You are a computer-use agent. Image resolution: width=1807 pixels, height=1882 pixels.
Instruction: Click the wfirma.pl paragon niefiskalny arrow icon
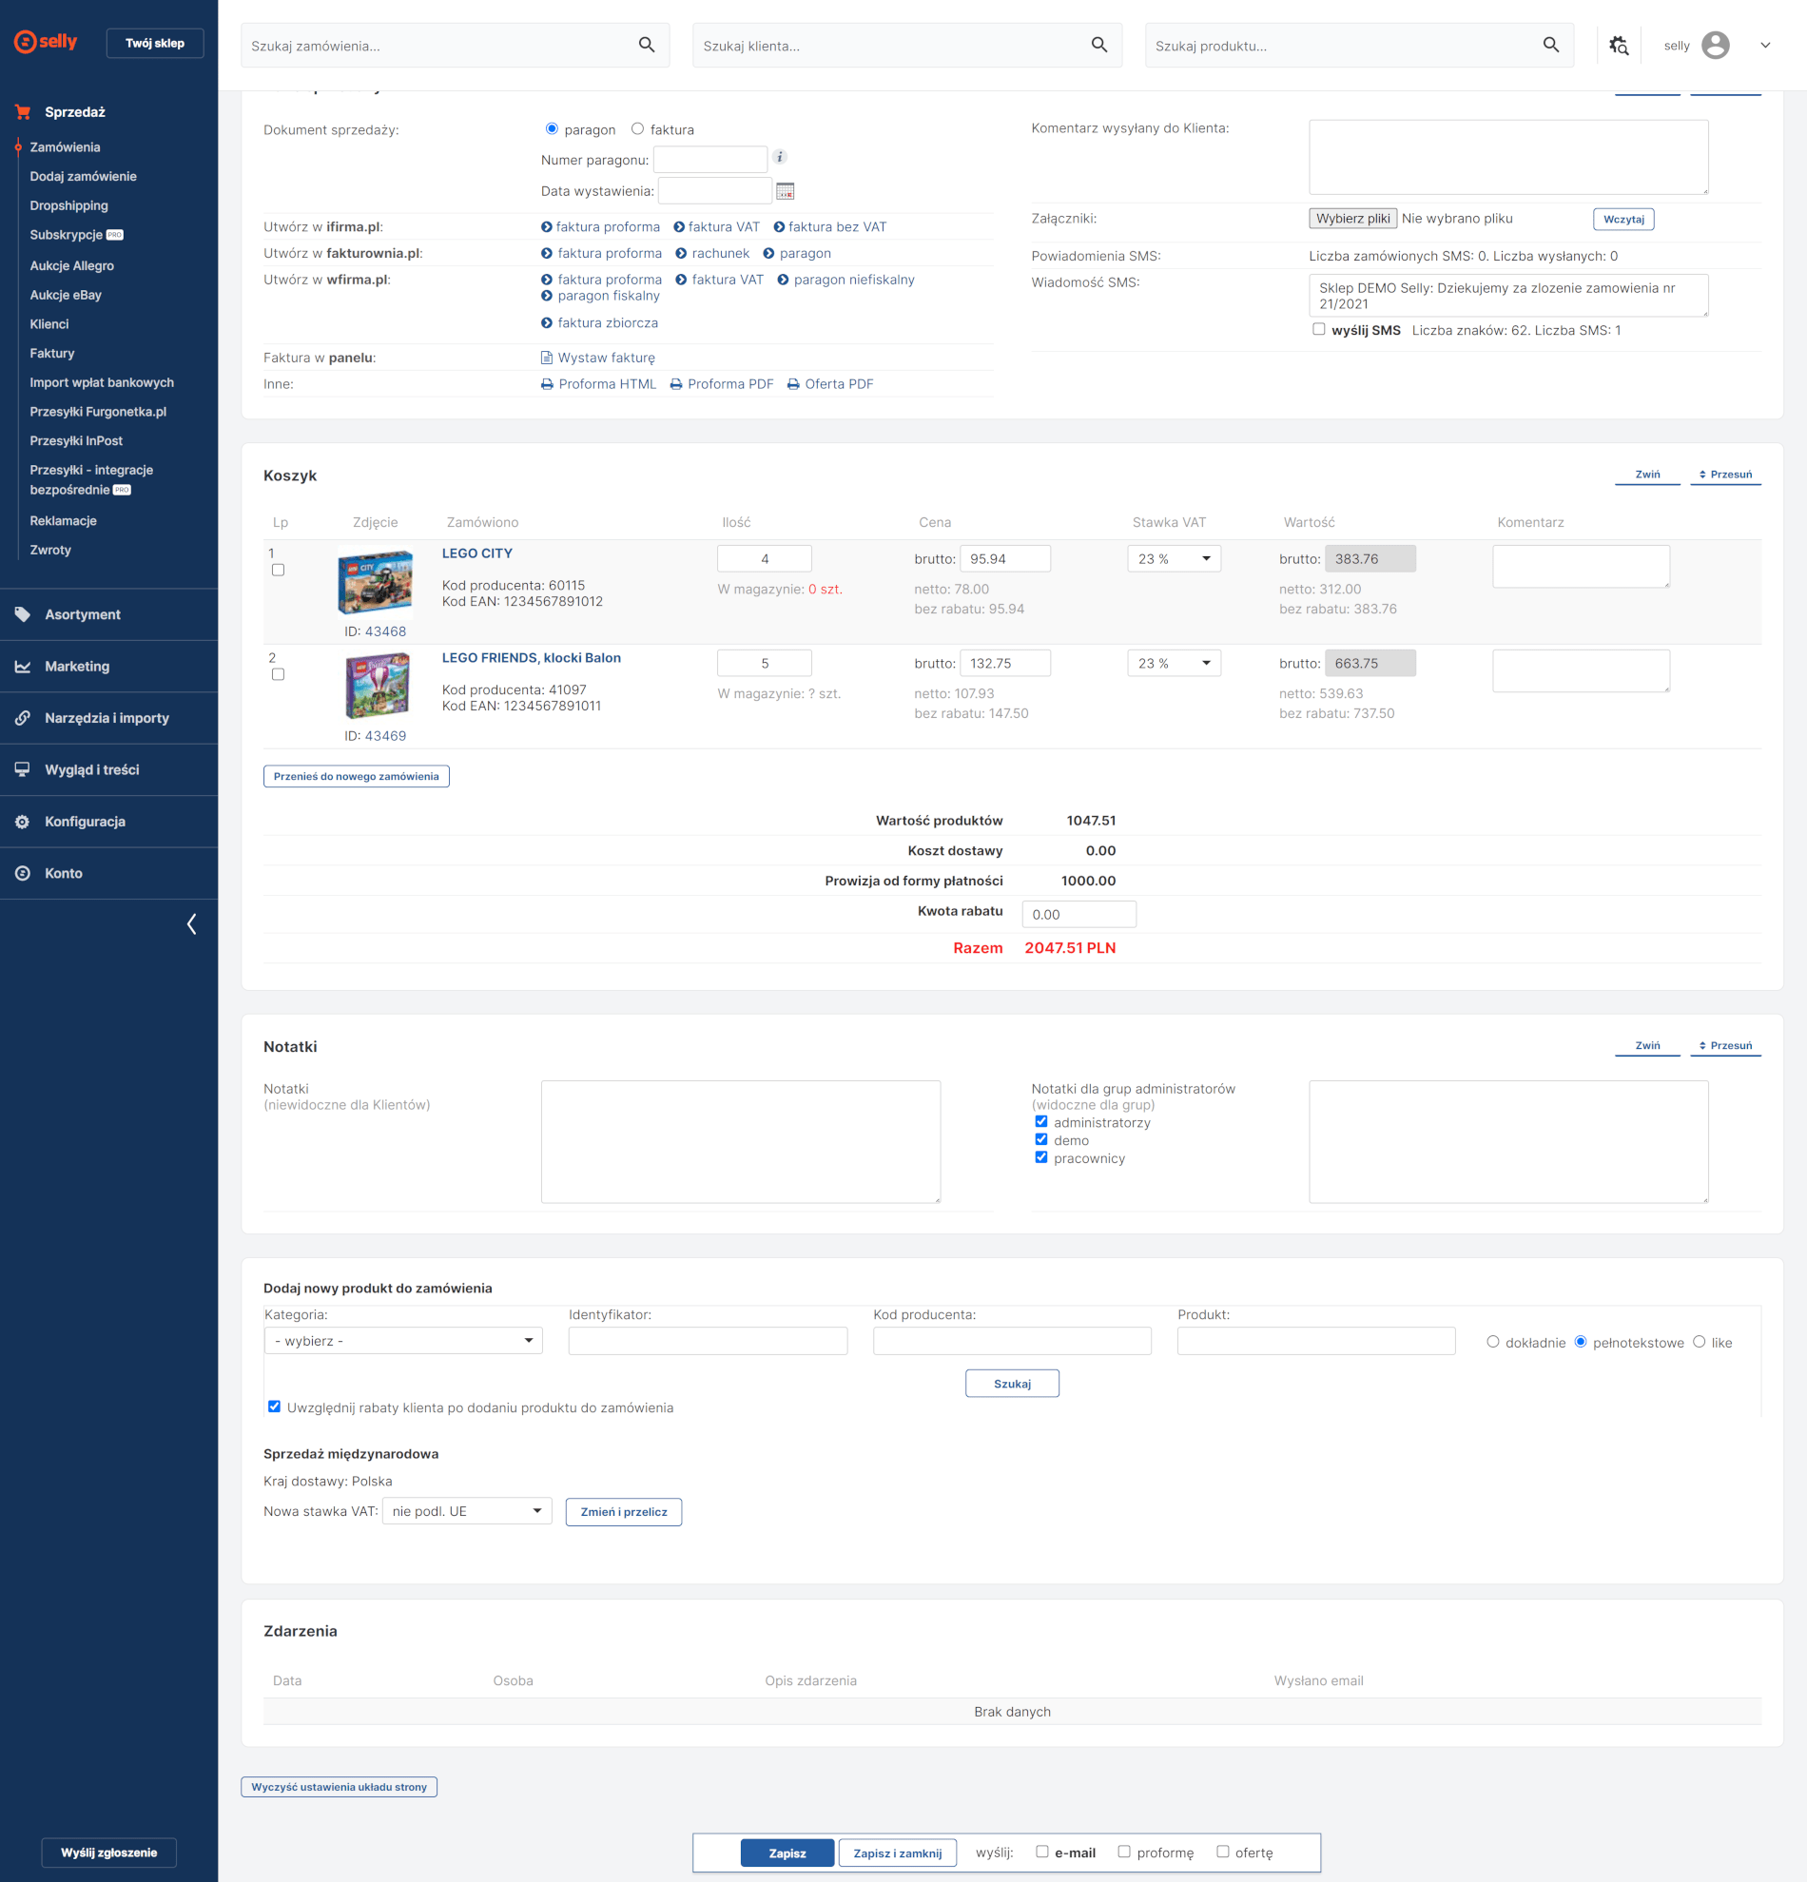click(783, 280)
